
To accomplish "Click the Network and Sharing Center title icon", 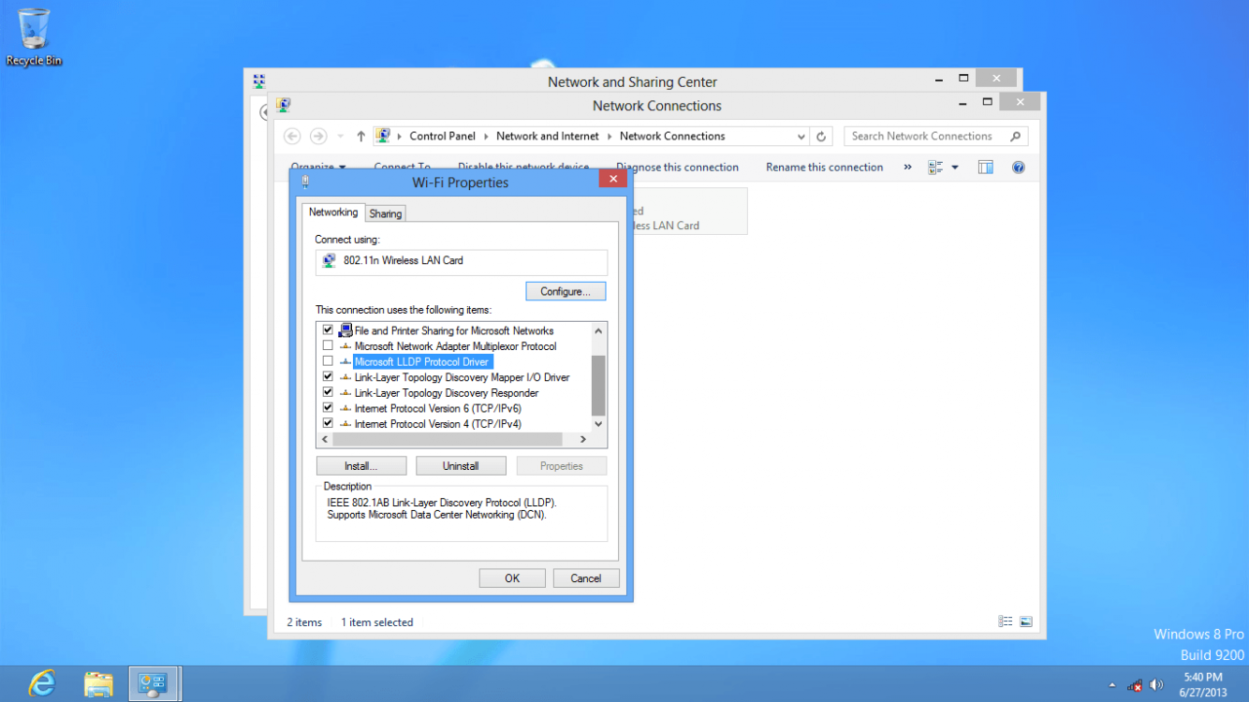I will tap(258, 81).
